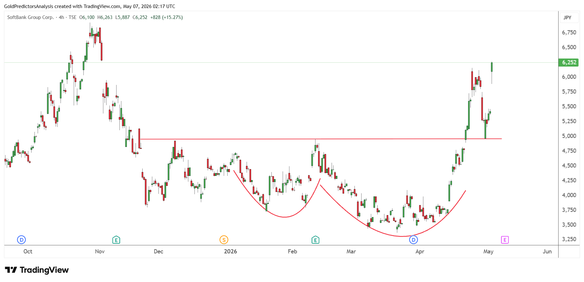Screen dimensions: 584x282
Task: Click the Jun label on time axis
Action: [547, 251]
